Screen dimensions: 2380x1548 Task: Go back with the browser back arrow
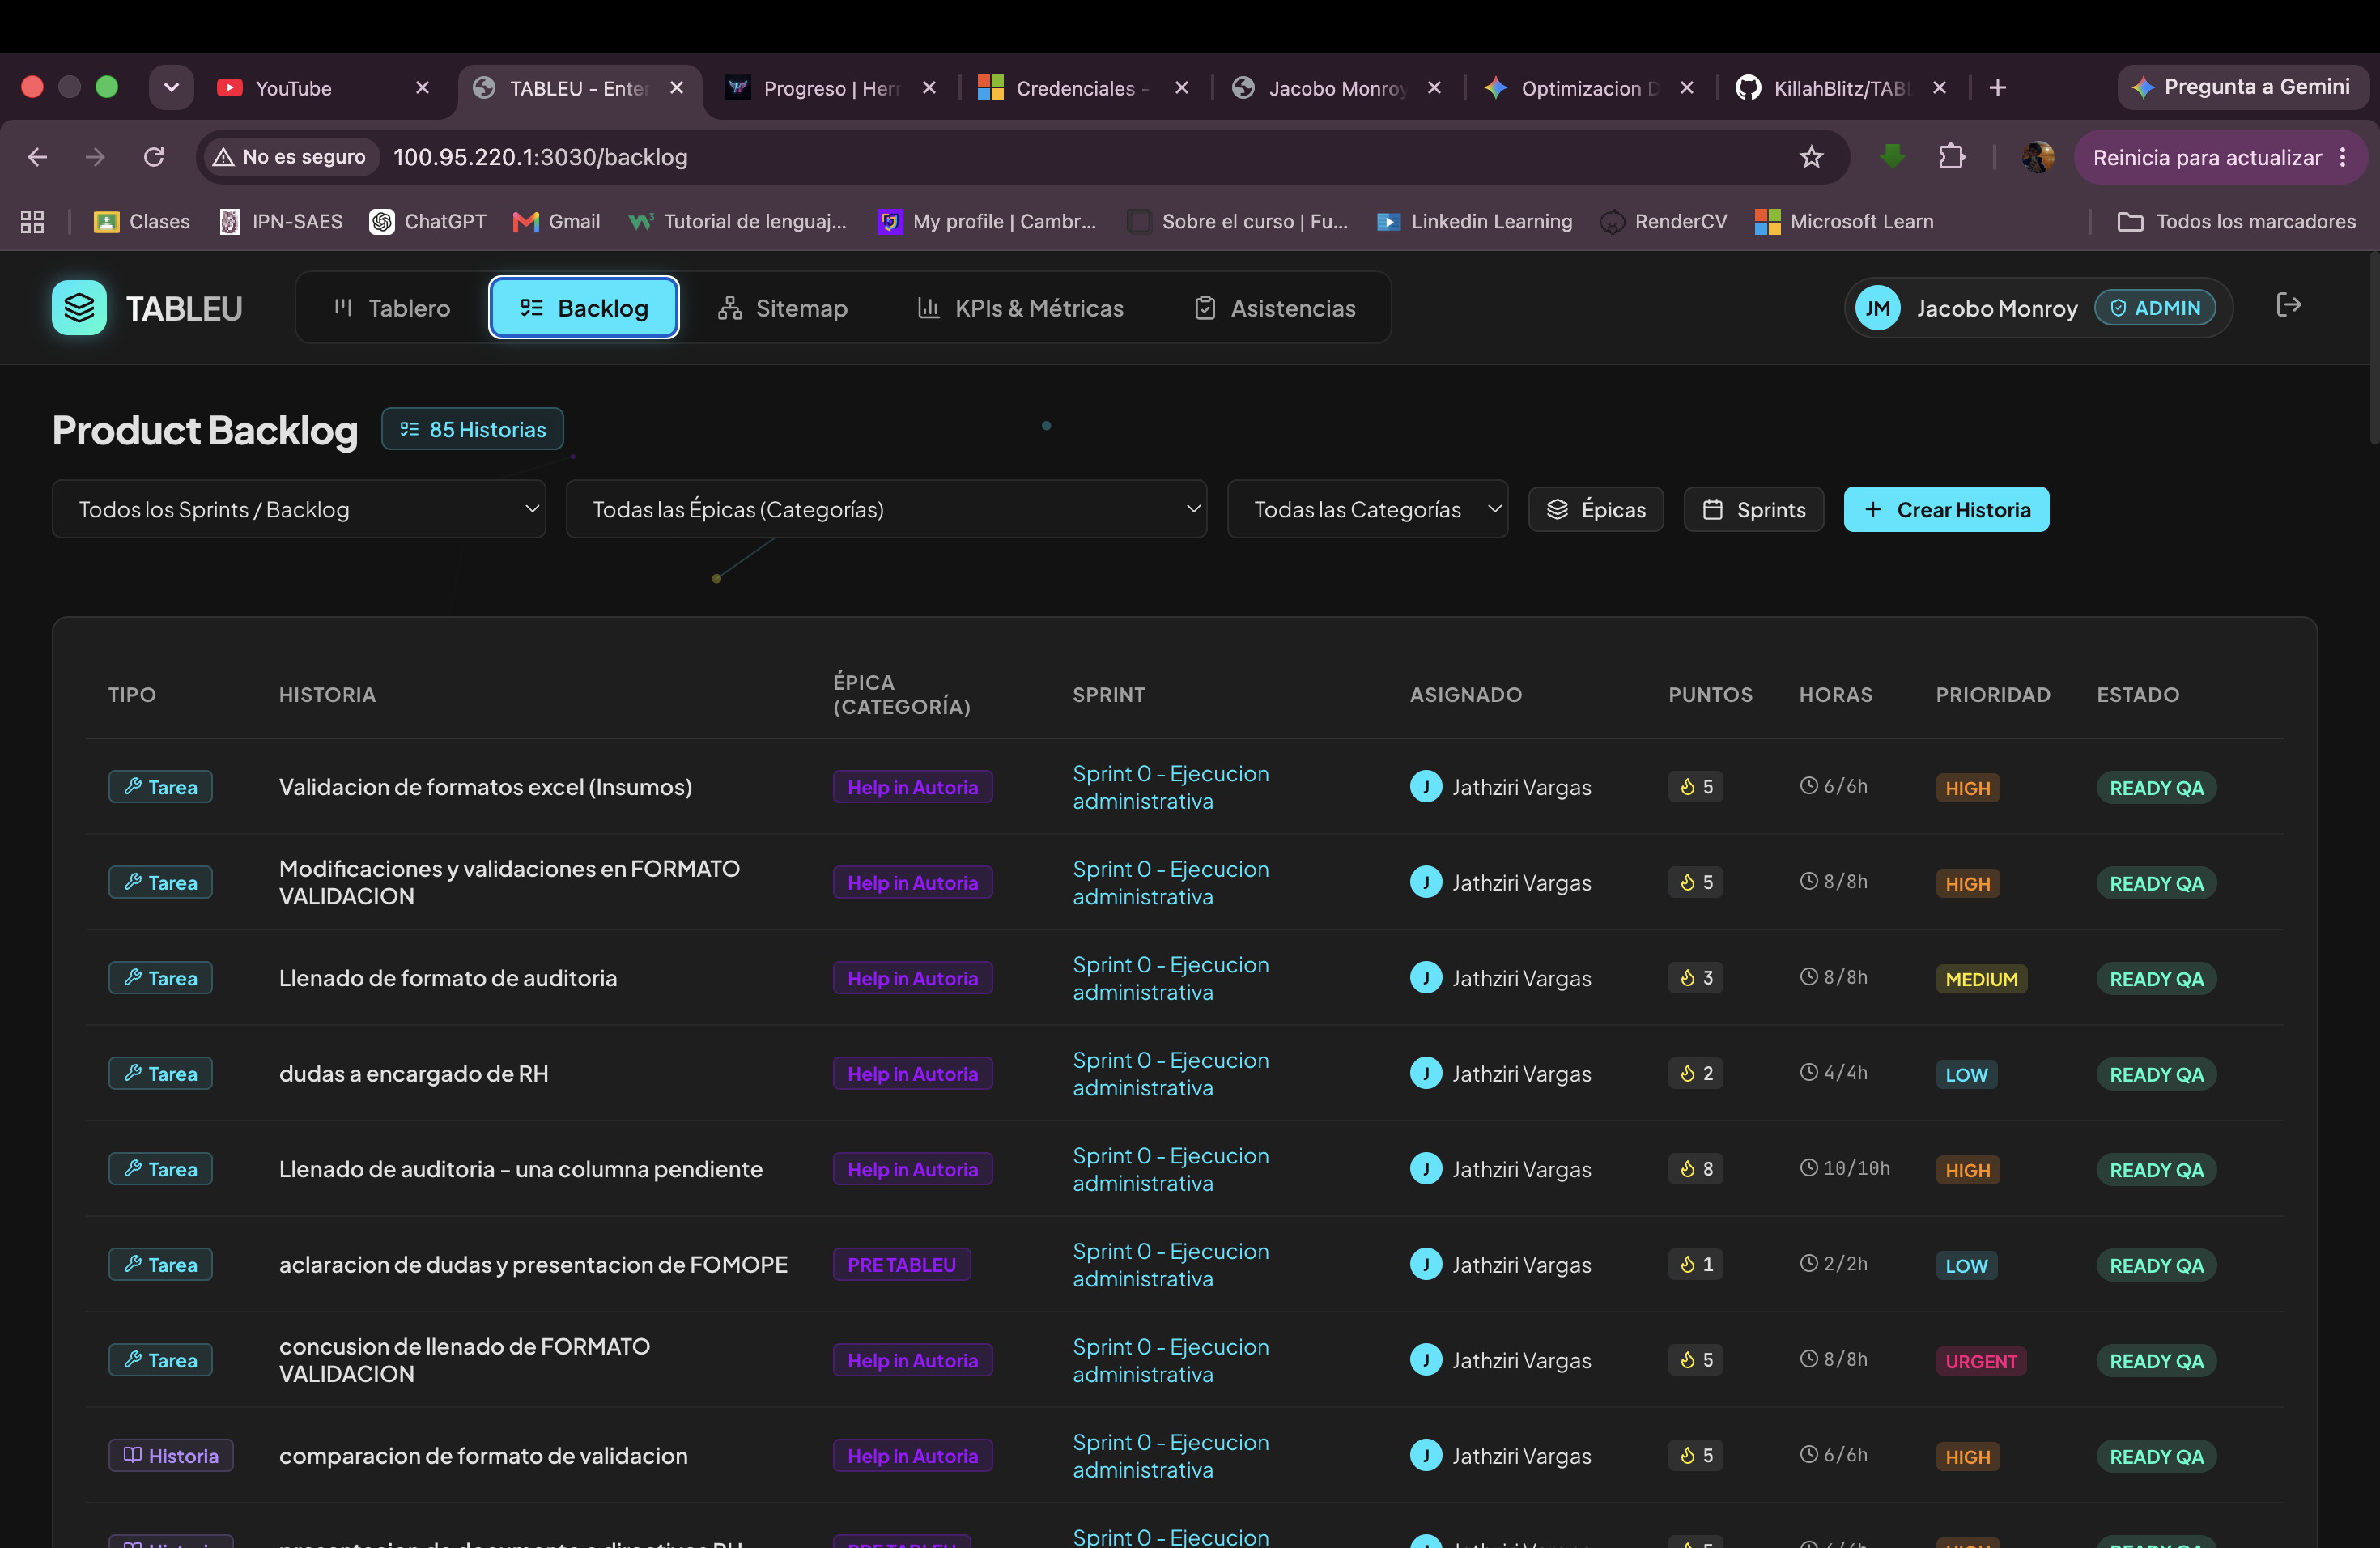click(37, 157)
